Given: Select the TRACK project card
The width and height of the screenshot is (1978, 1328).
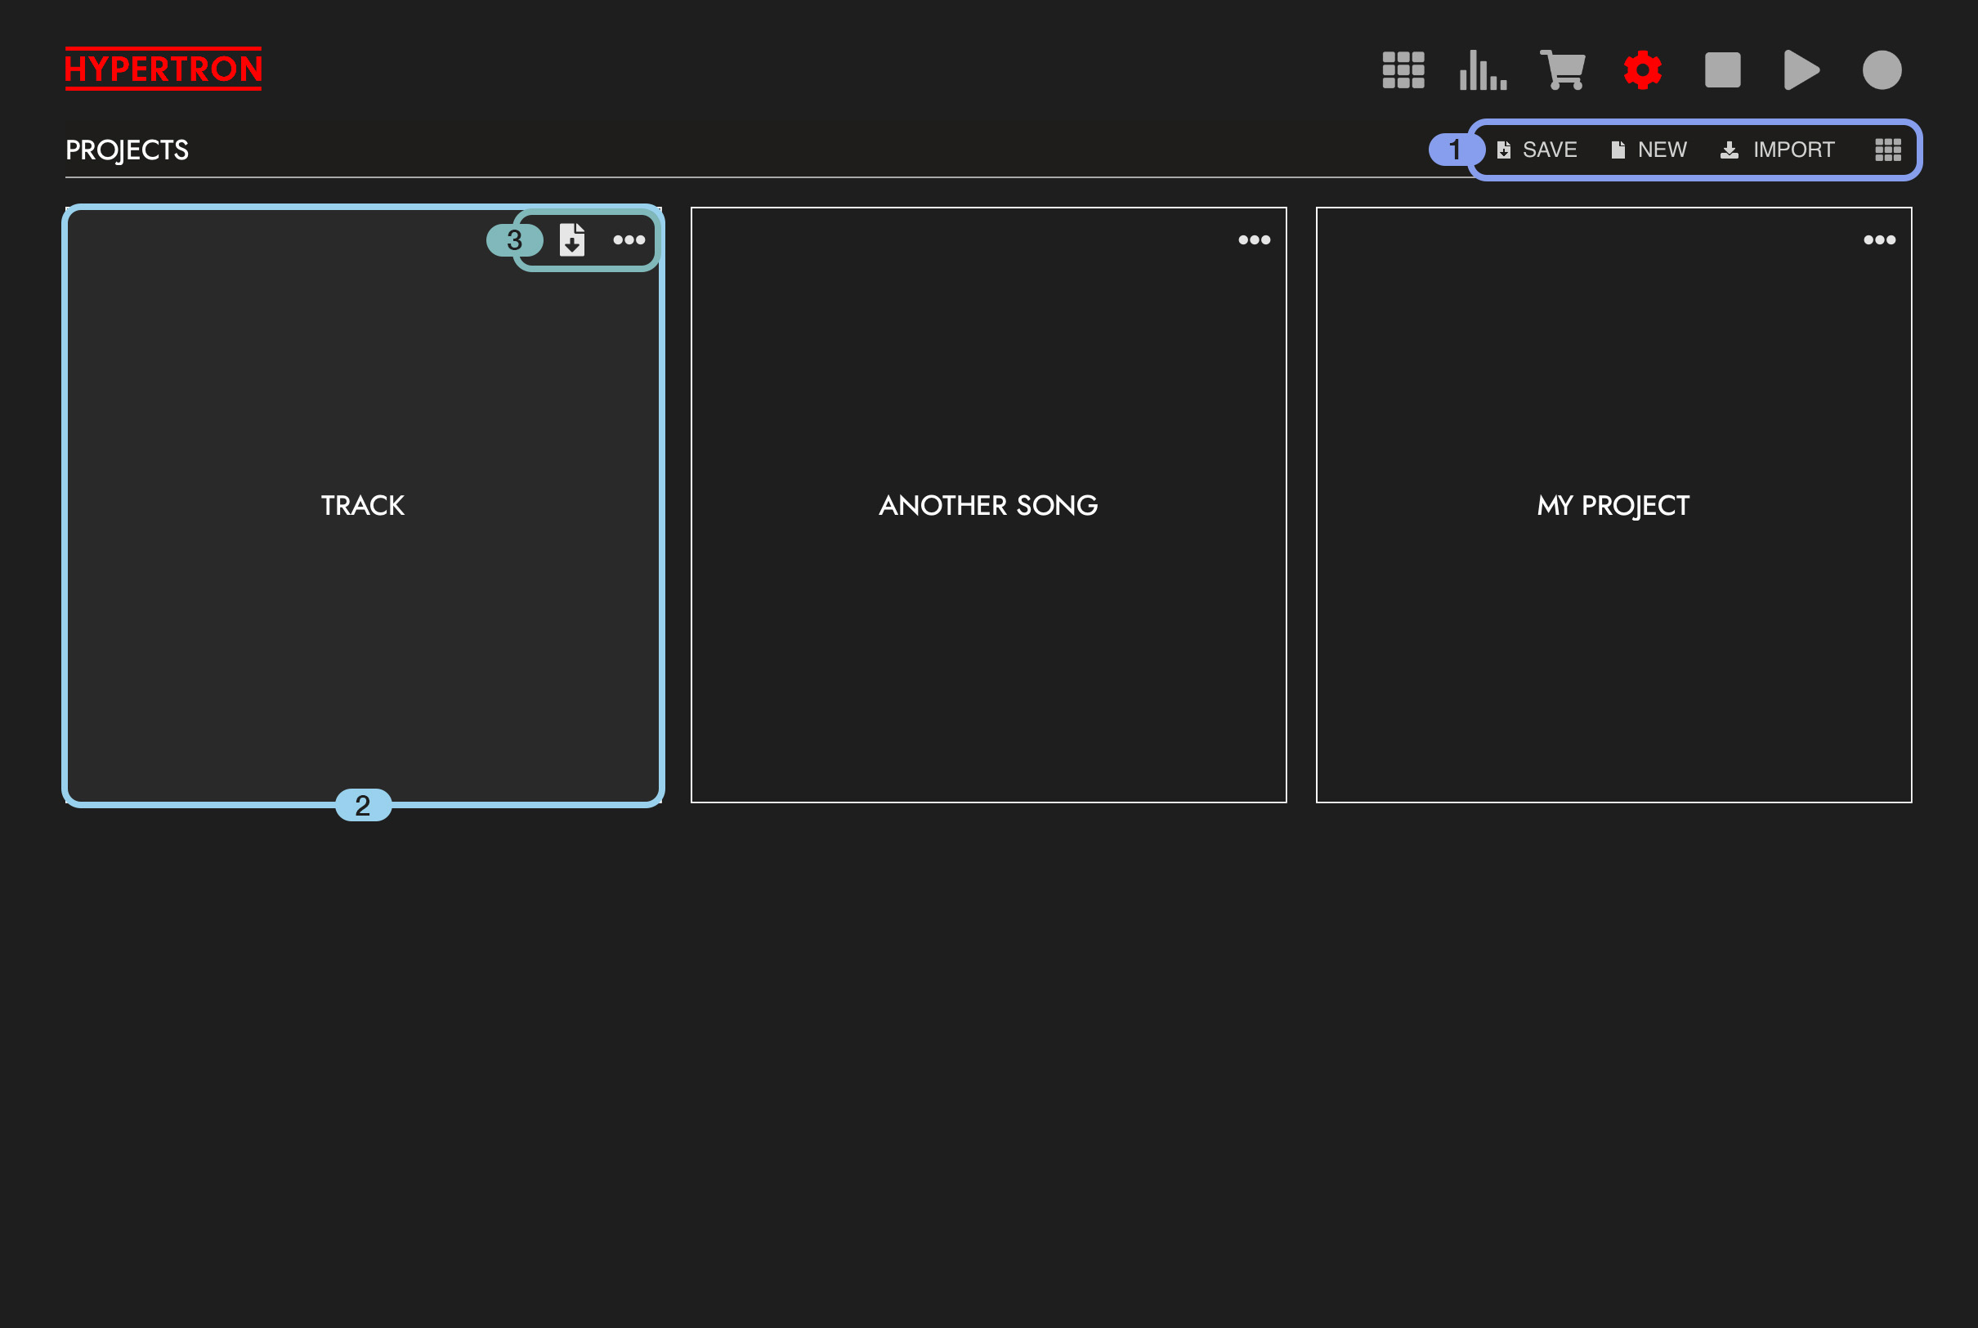Looking at the screenshot, I should coord(363,505).
